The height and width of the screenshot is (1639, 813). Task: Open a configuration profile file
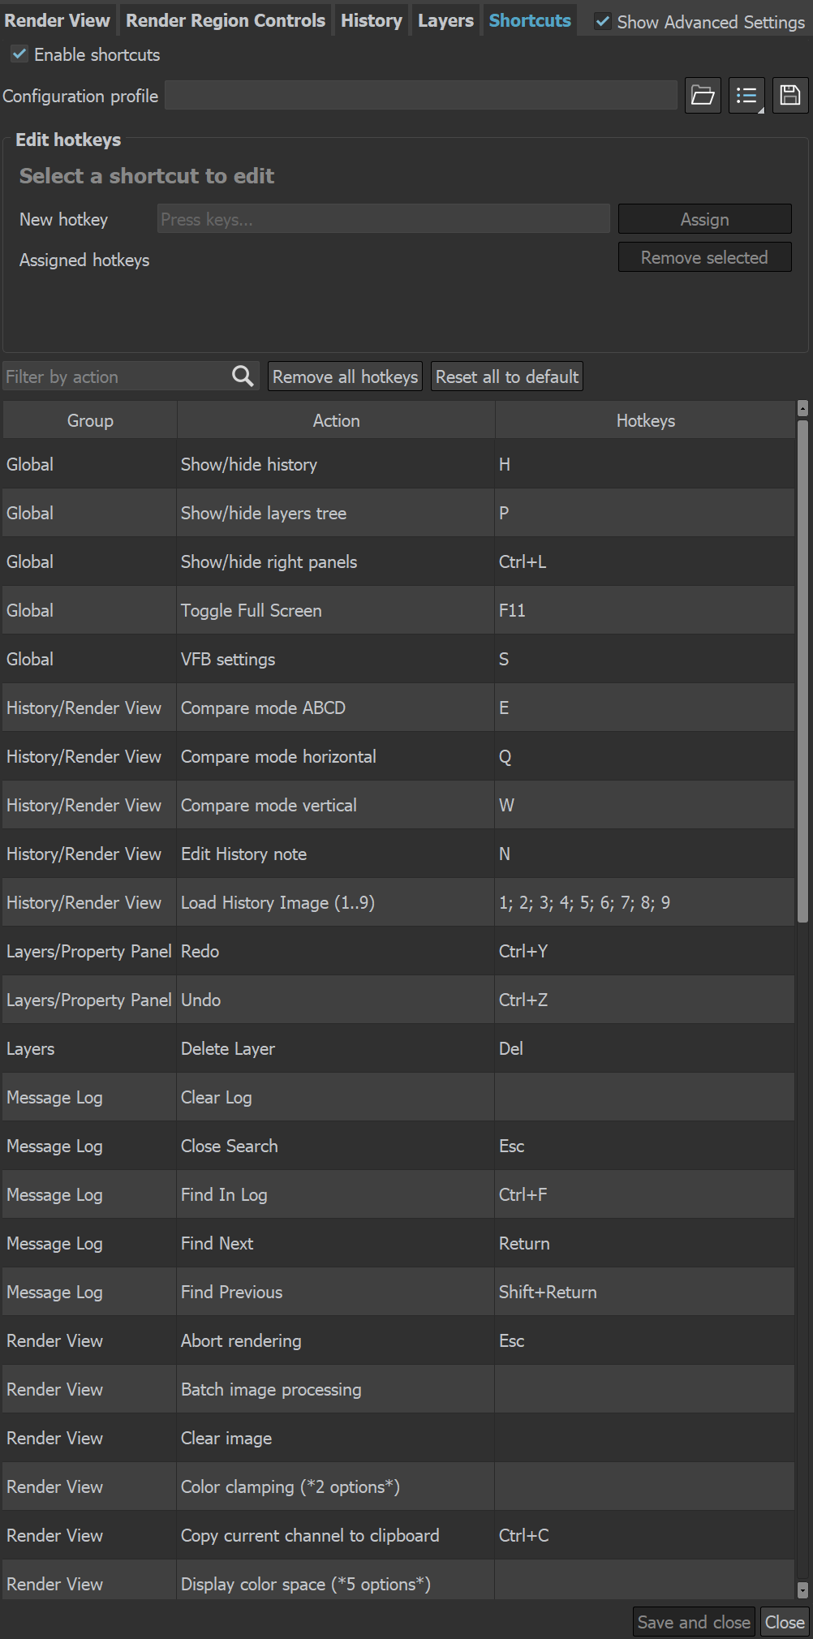click(x=703, y=95)
